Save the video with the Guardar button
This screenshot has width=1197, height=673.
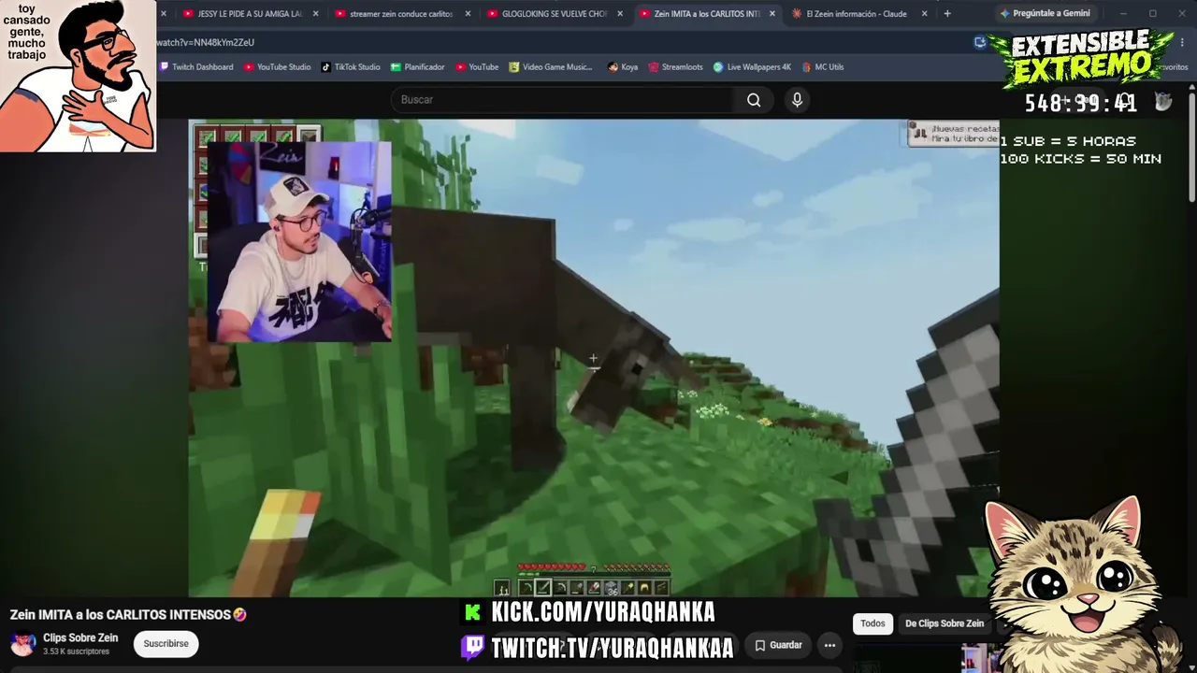coord(778,645)
